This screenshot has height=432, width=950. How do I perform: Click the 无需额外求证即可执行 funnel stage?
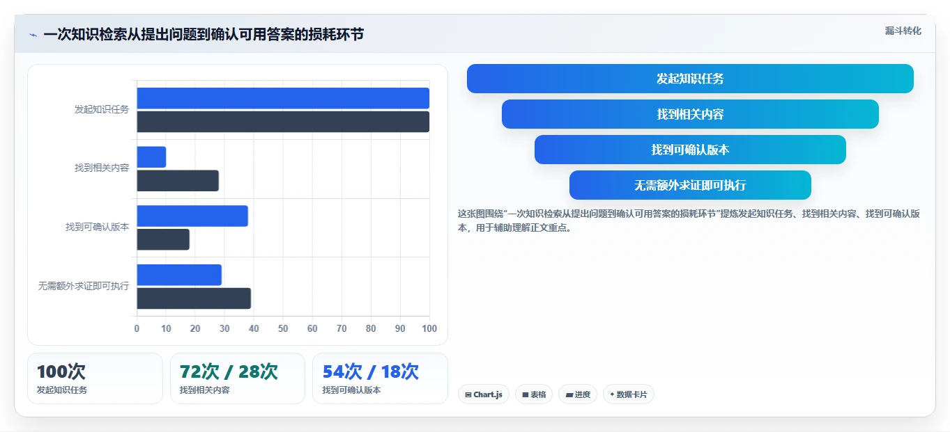coord(690,185)
